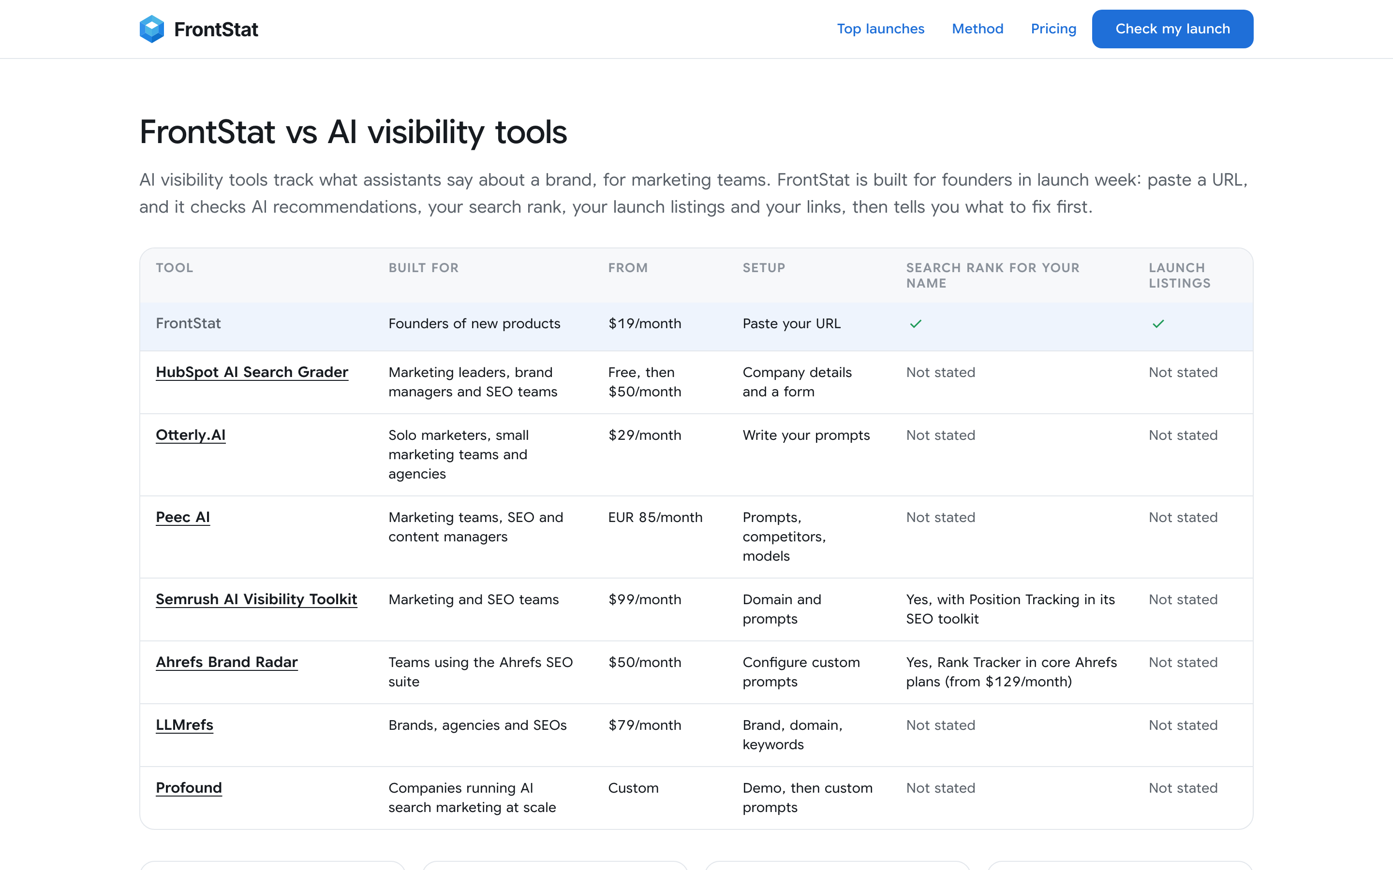1393x870 pixels.
Task: Click the FrontStat brand name in header
Action: (x=216, y=29)
